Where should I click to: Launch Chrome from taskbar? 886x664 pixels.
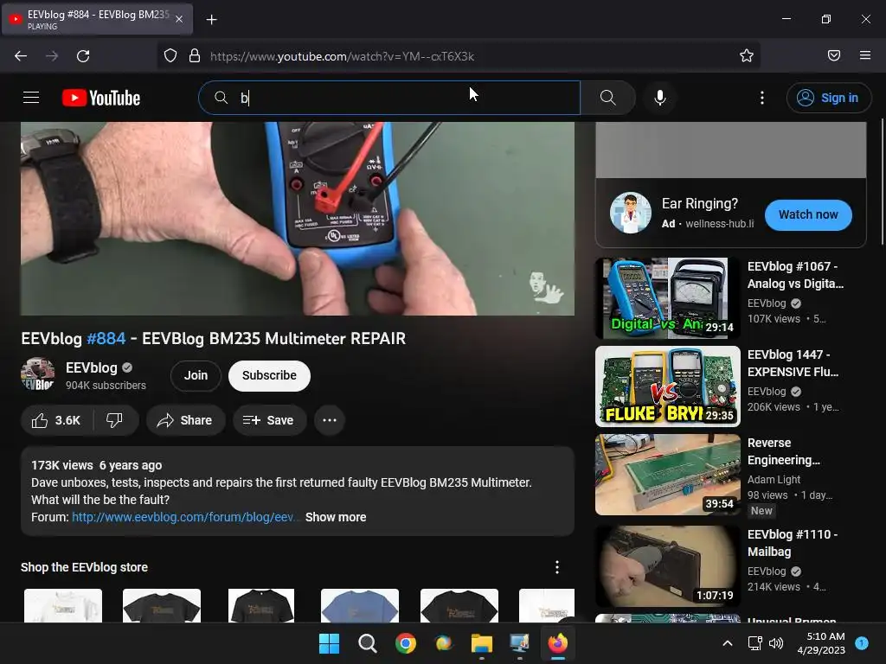point(406,643)
